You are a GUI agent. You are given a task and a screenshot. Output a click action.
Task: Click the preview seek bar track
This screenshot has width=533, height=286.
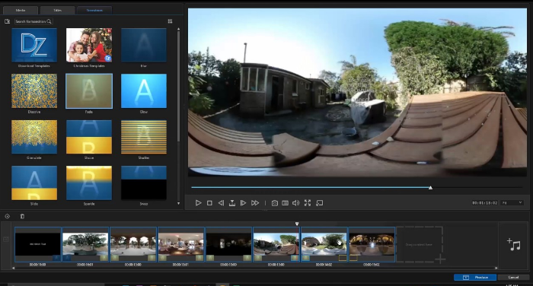tap(357, 187)
